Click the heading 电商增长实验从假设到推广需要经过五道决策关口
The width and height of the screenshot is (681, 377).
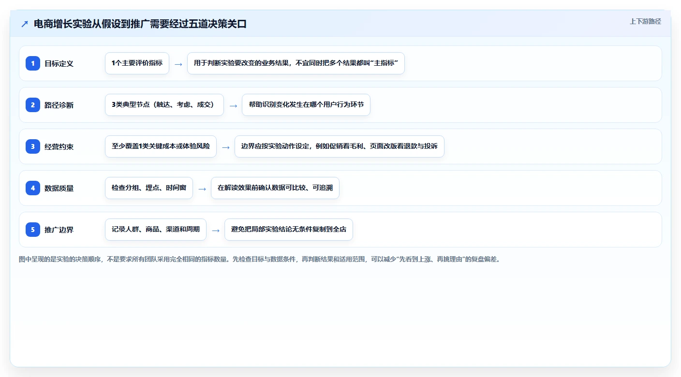click(x=140, y=24)
